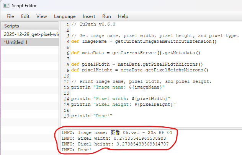Select the *Untitled 1 script
242x155 pixels.
tap(16, 42)
